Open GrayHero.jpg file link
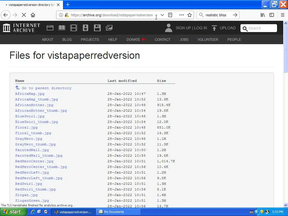The image size is (288, 216). point(29,139)
